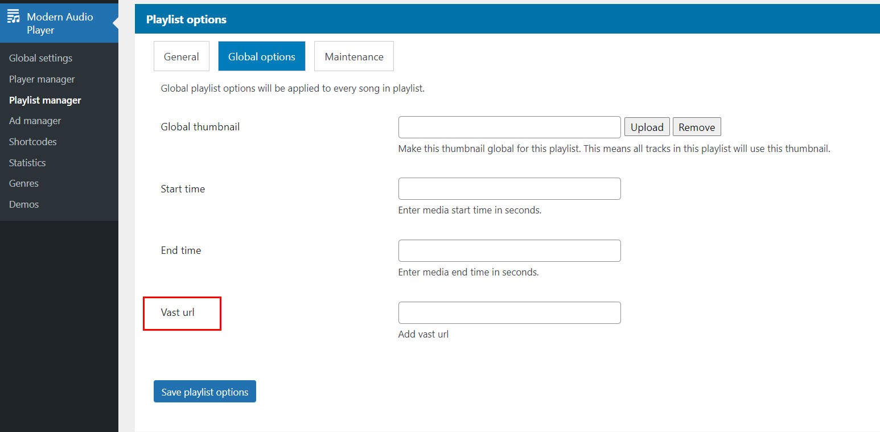Image resolution: width=880 pixels, height=432 pixels.
Task: Select the Global options tab
Action: coord(261,56)
